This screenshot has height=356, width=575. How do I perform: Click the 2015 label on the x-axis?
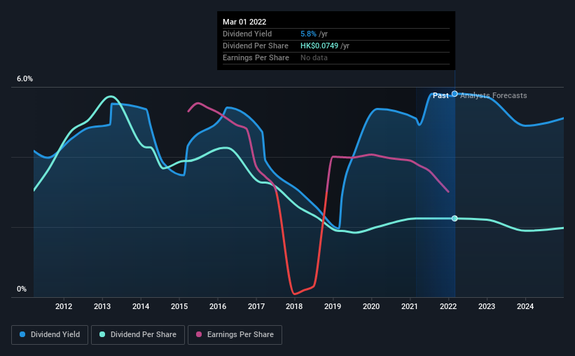179,306
